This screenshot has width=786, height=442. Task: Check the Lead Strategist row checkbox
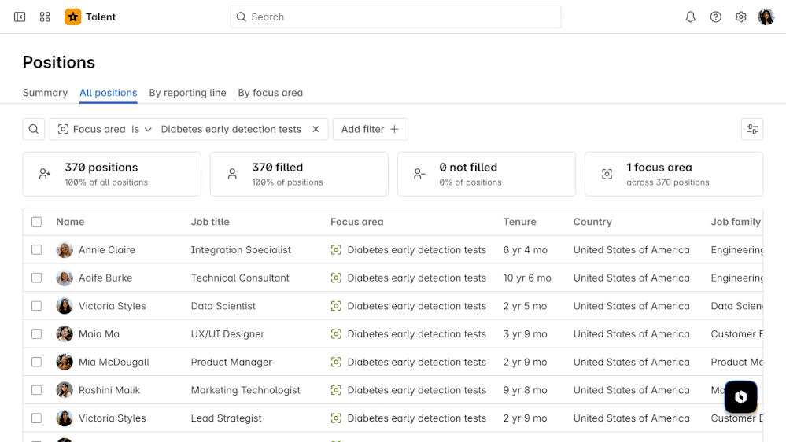37,418
